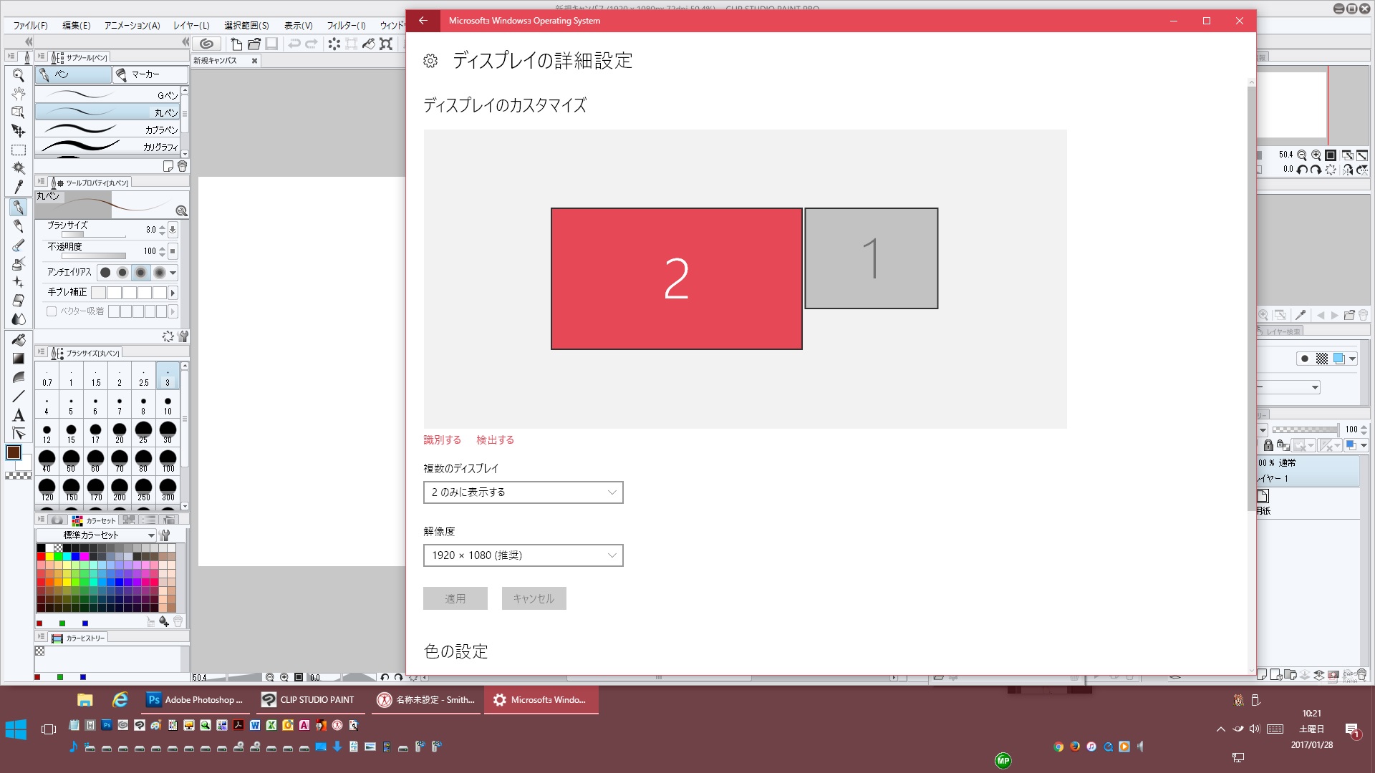This screenshot has width=1375, height=773.
Task: Select the rectangle Selection area tool
Action: click(19, 150)
